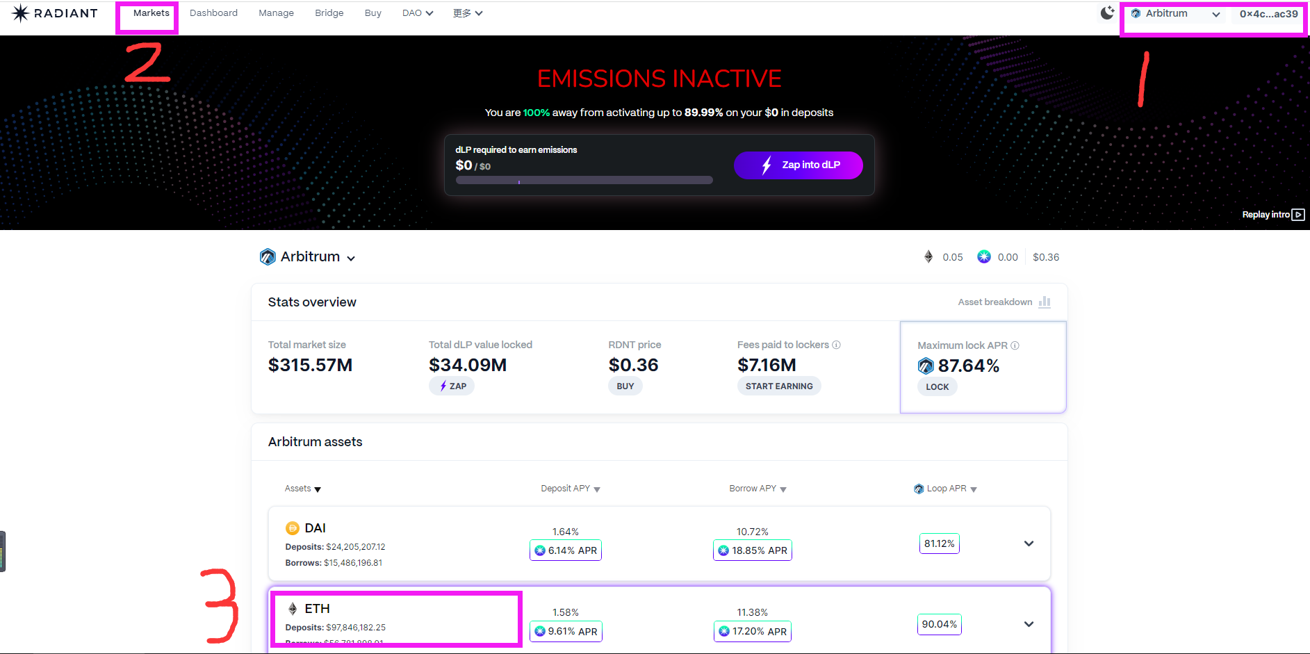1310x654 pixels.
Task: Click the ETH 1.58% deposit APY
Action: [566, 612]
